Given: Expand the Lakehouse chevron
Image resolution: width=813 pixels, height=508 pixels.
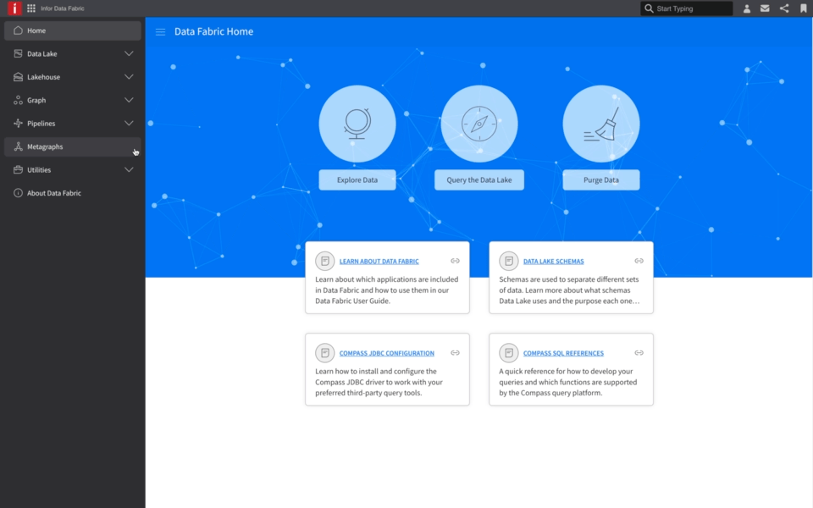Looking at the screenshot, I should coord(129,77).
